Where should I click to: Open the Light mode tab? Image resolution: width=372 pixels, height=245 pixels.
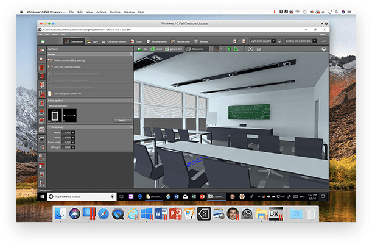(93, 41)
